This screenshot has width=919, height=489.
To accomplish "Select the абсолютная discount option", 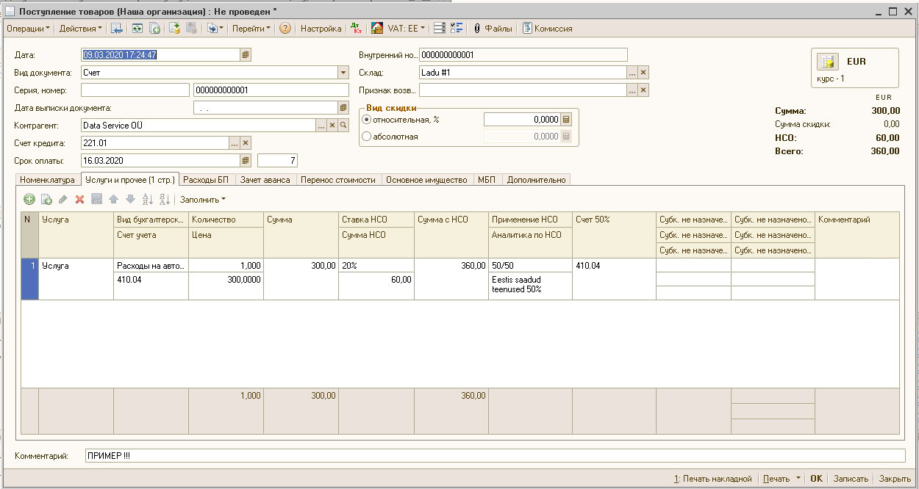I will tap(367, 137).
